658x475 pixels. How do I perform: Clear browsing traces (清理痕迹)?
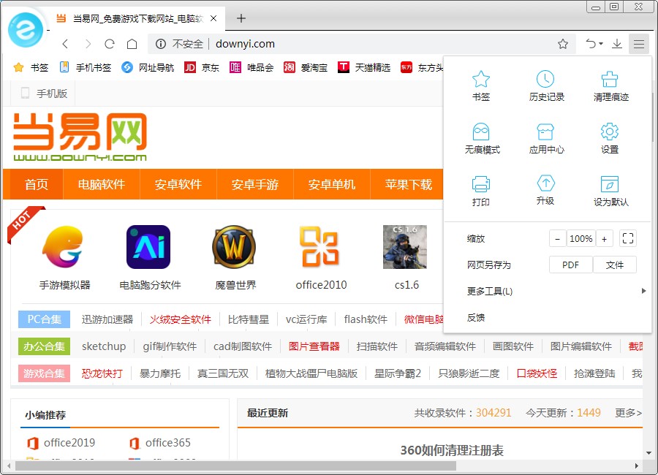click(x=610, y=84)
